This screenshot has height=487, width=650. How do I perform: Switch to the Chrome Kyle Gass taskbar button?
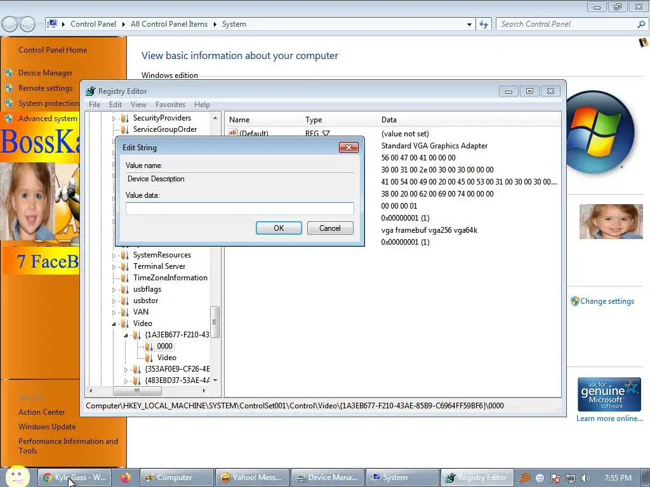(75, 477)
